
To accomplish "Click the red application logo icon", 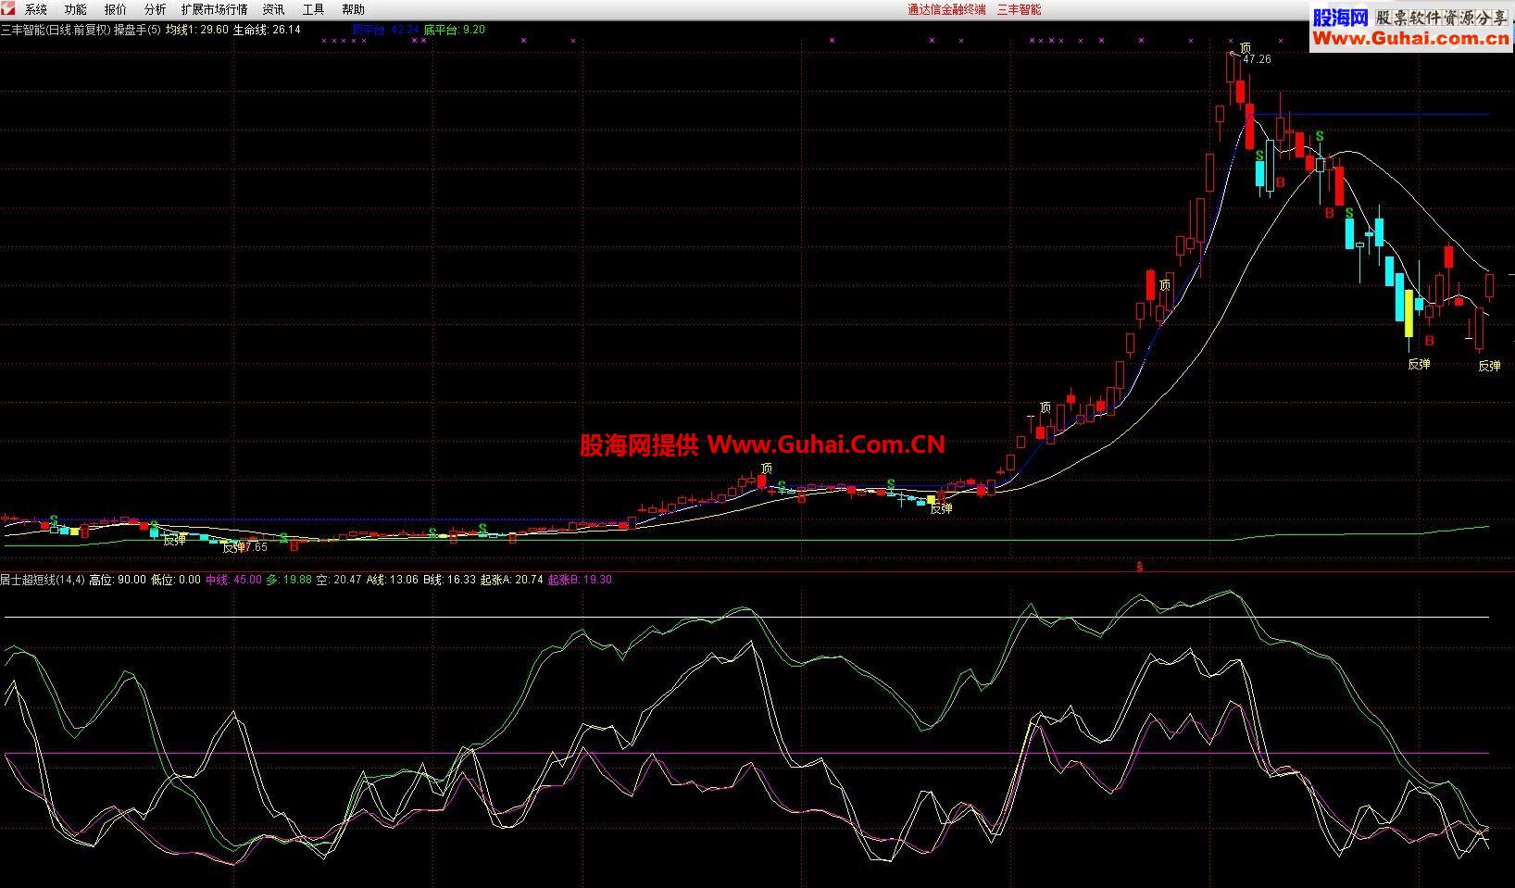I will pyautogui.click(x=8, y=9).
